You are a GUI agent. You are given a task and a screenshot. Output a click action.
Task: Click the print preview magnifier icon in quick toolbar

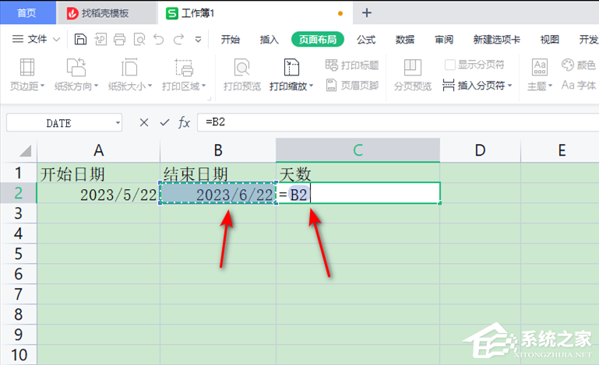pyautogui.click(x=139, y=40)
